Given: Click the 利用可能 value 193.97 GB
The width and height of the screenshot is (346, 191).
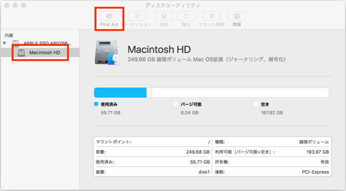Looking at the screenshot, I should pos(318,152).
